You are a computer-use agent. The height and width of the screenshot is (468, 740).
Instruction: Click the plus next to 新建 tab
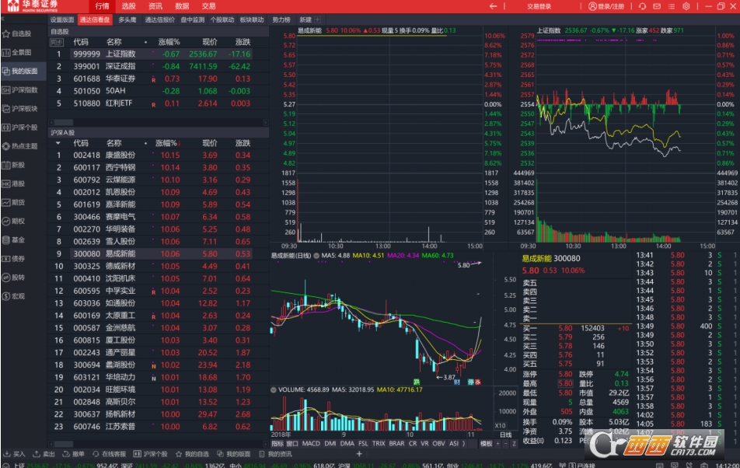tap(317, 19)
